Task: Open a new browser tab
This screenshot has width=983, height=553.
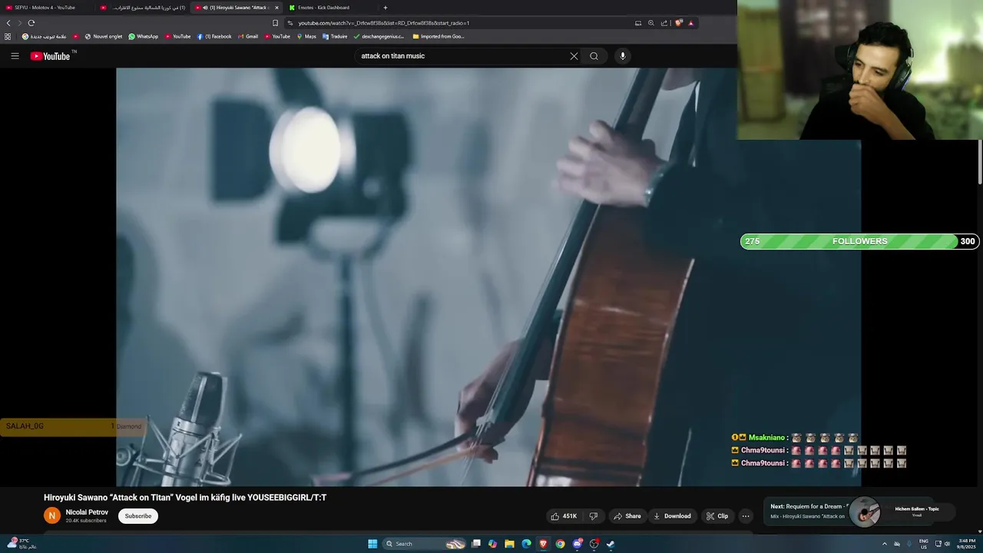Action: pyautogui.click(x=386, y=8)
